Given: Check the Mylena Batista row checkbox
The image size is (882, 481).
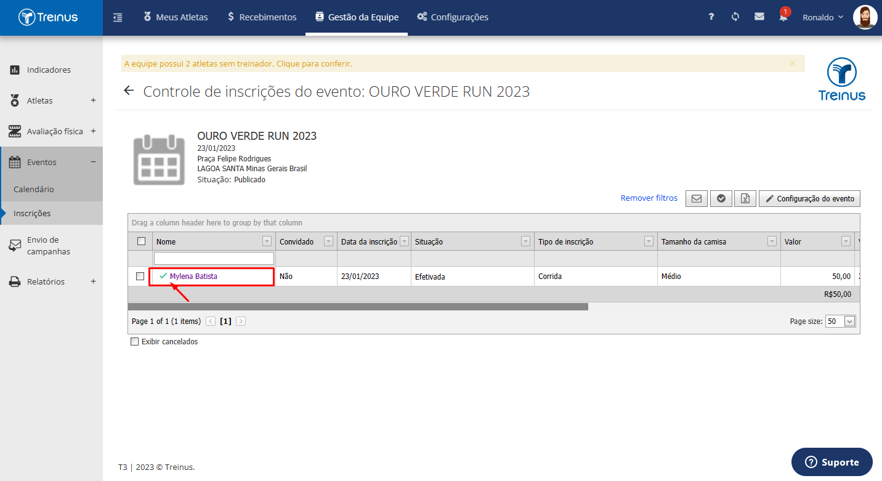Looking at the screenshot, I should [x=140, y=276].
